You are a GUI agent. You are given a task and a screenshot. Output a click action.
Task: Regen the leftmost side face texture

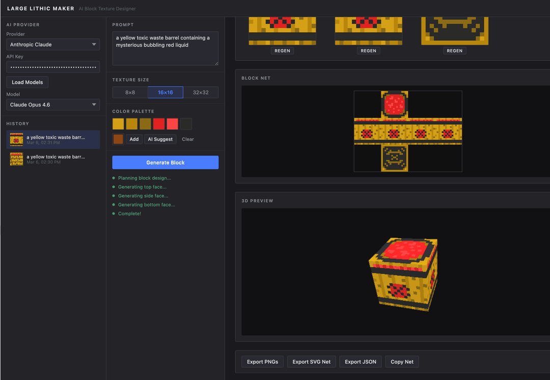[282, 50]
